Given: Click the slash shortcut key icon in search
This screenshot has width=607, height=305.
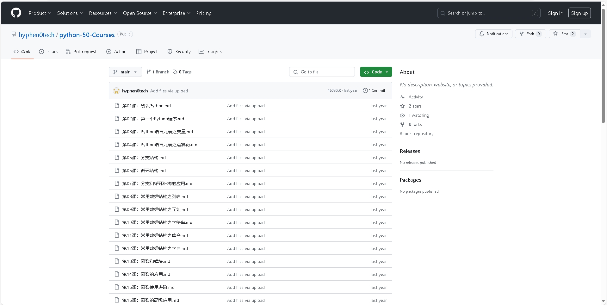Looking at the screenshot, I should click(x=535, y=13).
